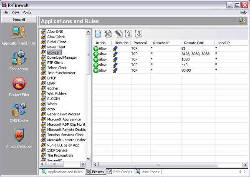Select the Web Folders preset

[x=57, y=94]
